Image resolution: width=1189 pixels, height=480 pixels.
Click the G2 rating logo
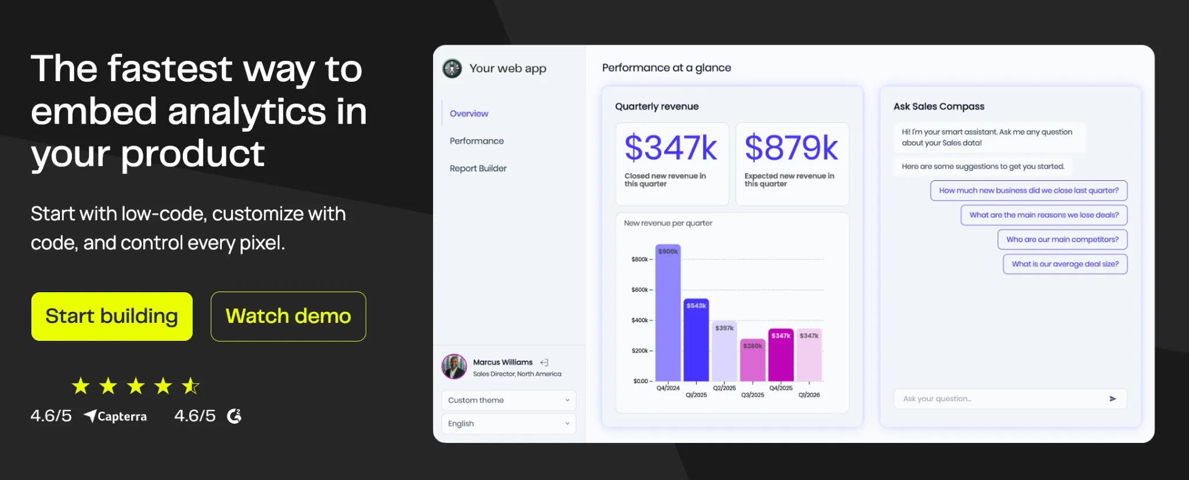[x=234, y=416]
